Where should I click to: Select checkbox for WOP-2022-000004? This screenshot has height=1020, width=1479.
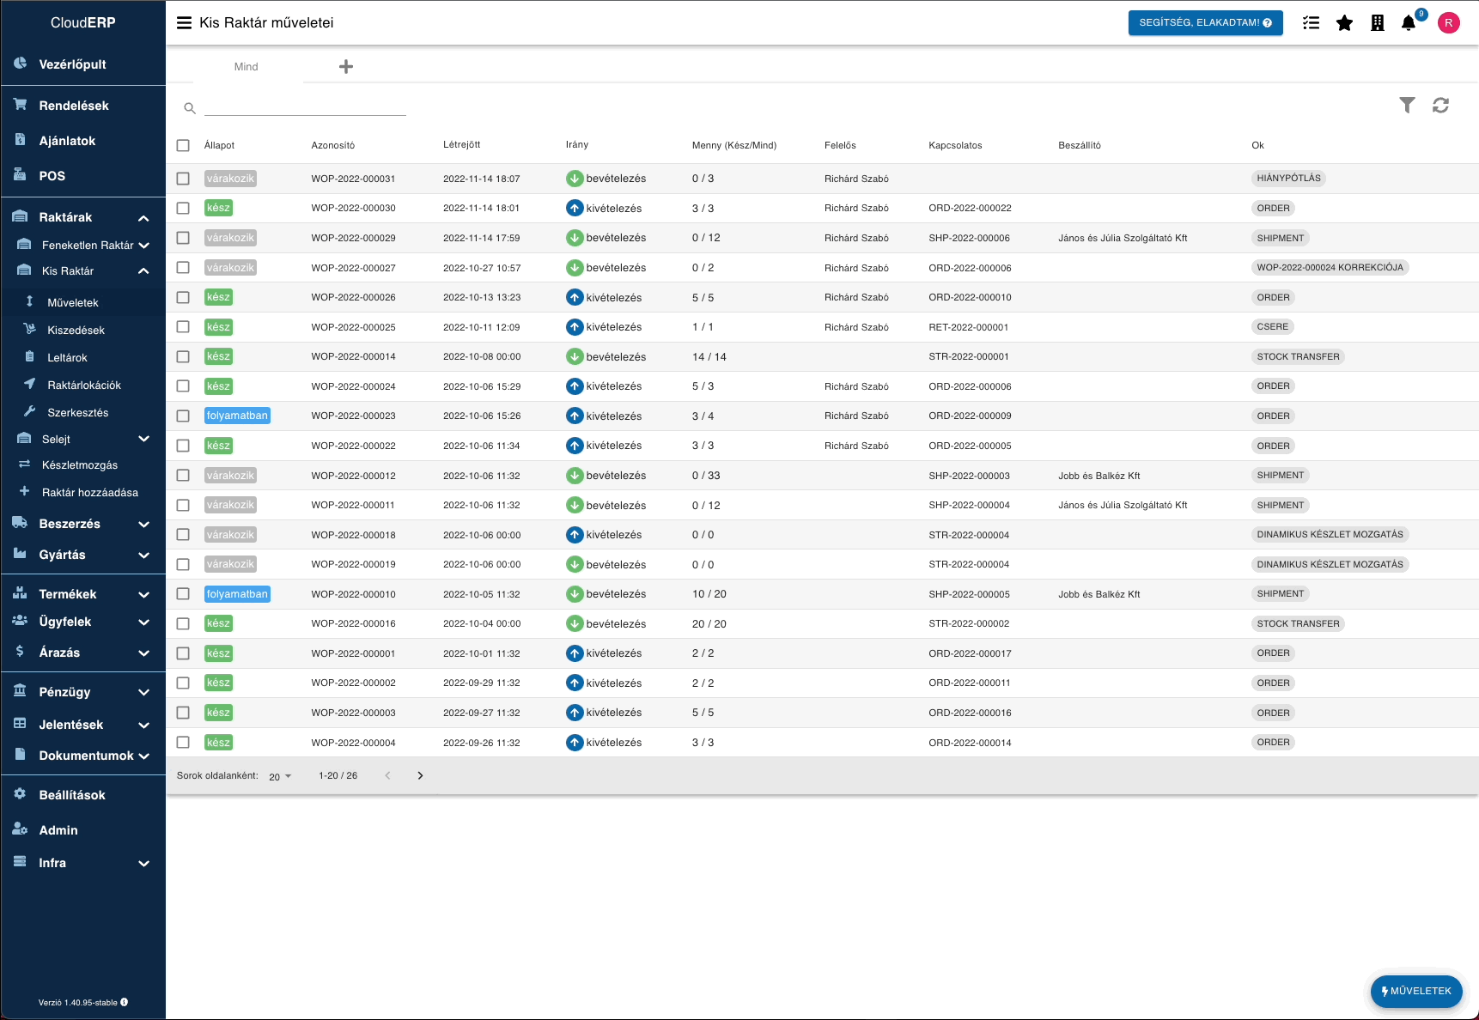tap(183, 743)
